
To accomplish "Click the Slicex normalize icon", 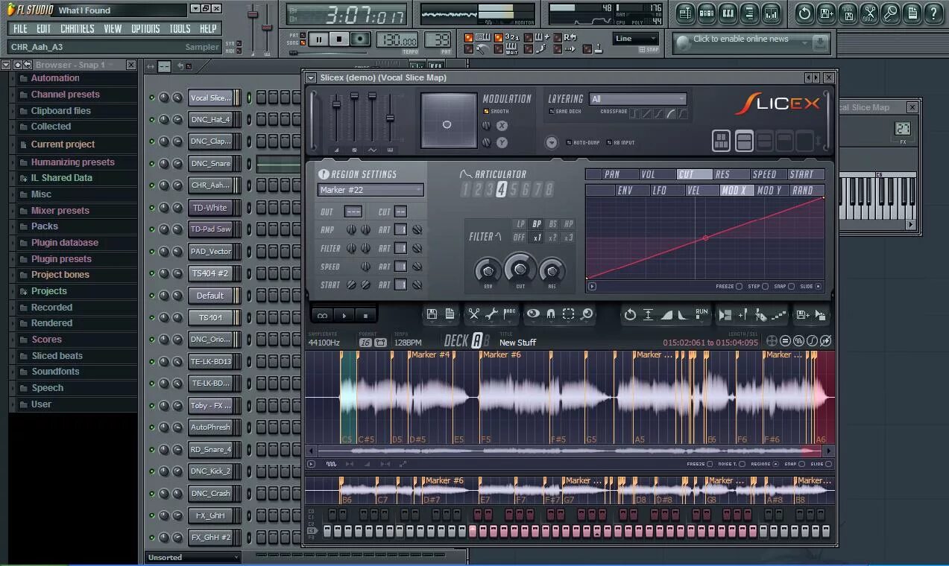I will [649, 314].
